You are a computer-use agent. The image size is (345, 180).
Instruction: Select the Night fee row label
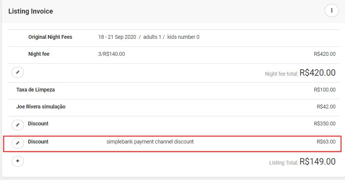pyautogui.click(x=39, y=54)
